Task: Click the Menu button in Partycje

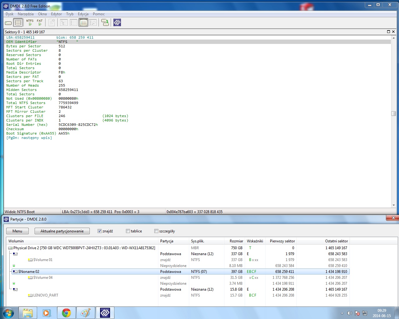Action: [17, 231]
